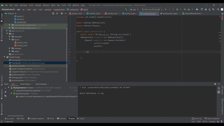Open Build panel settings gear
224x126 pixels.
(215, 84)
